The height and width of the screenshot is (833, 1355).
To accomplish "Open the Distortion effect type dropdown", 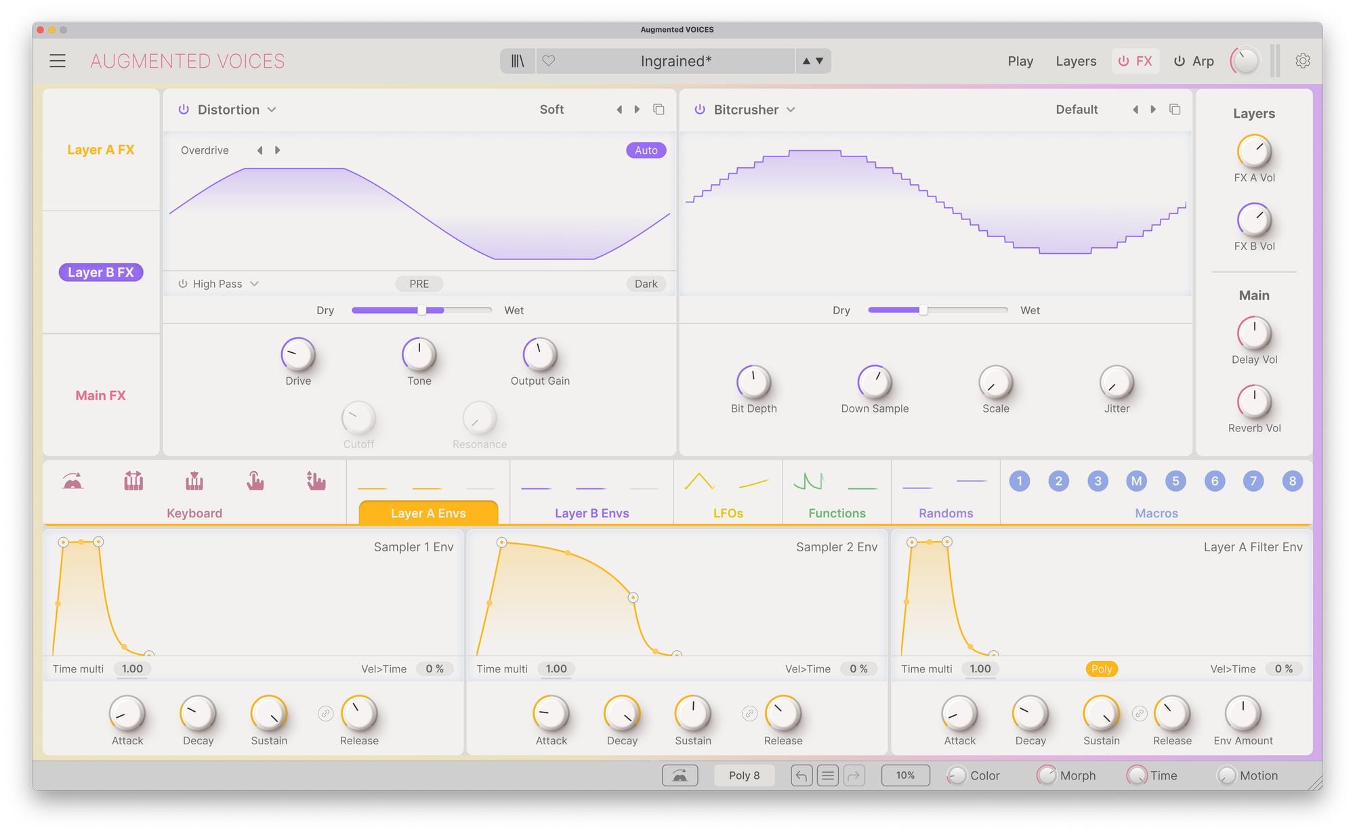I will 236,110.
